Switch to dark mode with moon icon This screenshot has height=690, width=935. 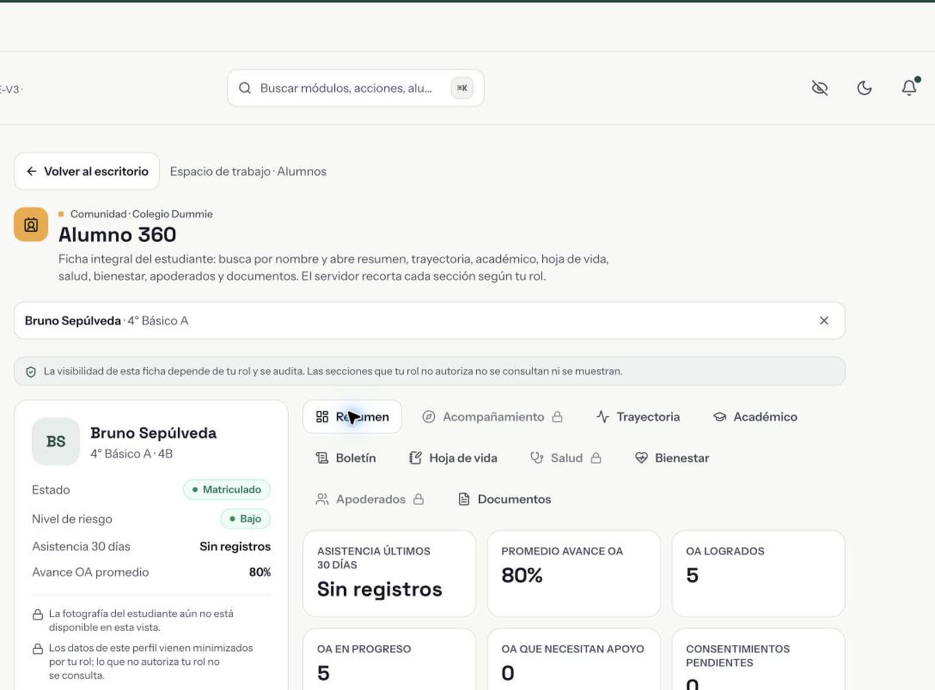[x=864, y=88]
